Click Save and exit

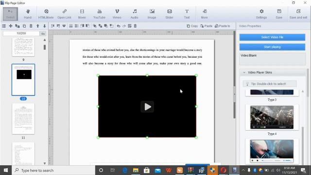coord(298,14)
